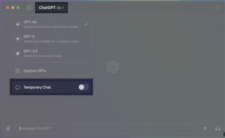Click the new chat compose icon
This screenshot has width=225, height=138.
pos(217,8)
